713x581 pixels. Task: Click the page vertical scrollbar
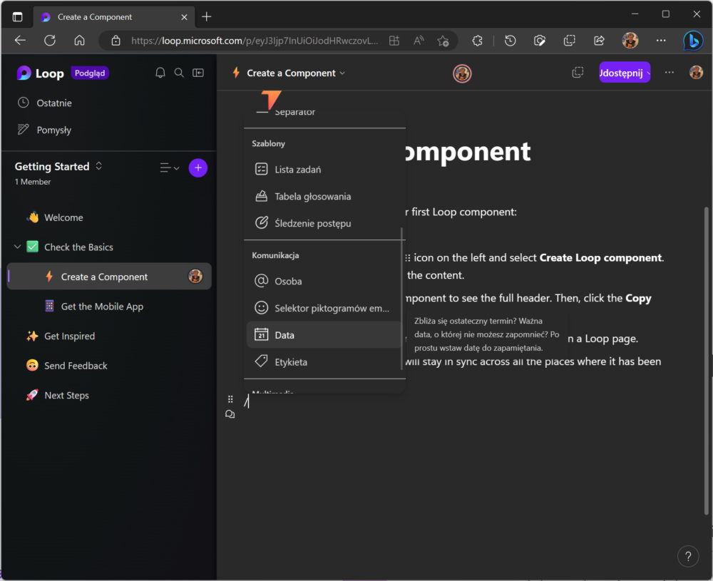706,361
